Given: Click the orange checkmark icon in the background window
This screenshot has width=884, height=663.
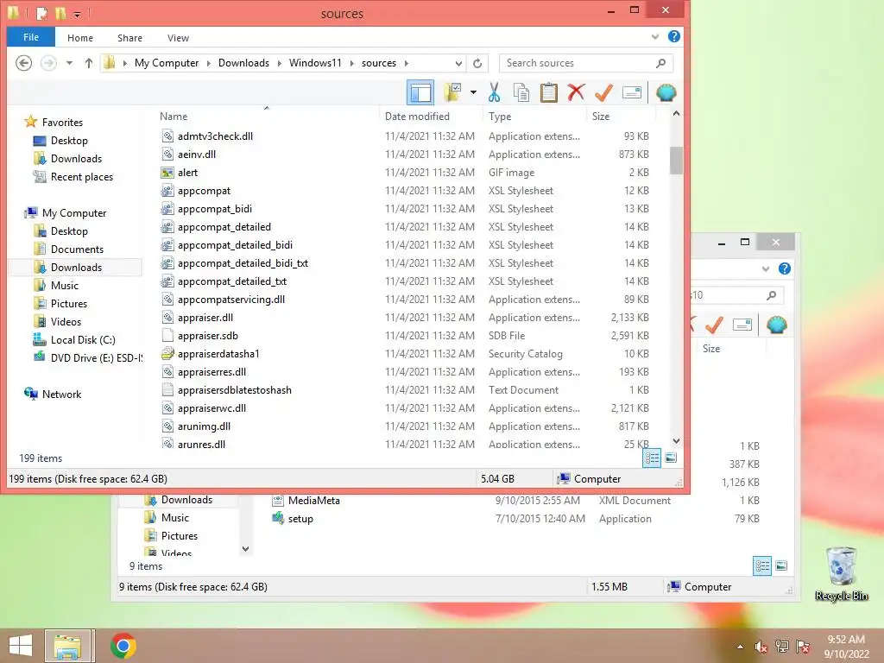Looking at the screenshot, I should pos(714,325).
